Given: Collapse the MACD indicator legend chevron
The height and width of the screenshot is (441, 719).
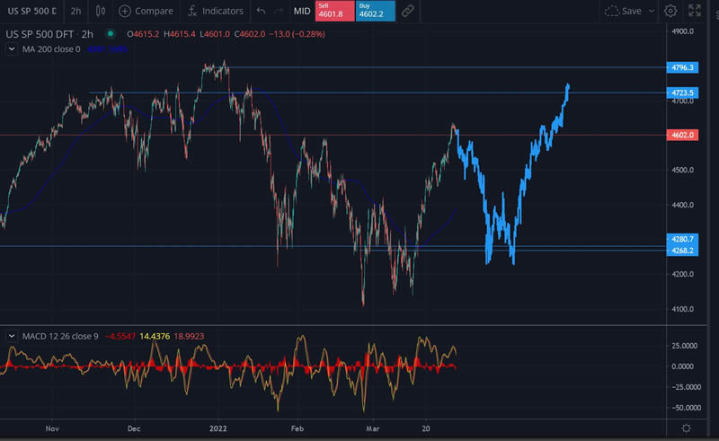Looking at the screenshot, I should pos(13,336).
